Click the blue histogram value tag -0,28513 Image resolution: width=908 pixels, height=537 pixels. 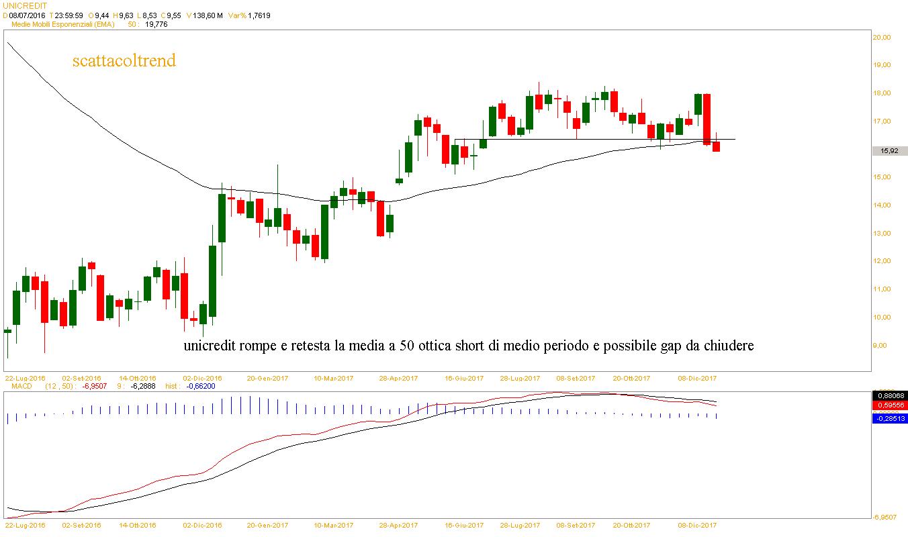coord(889,419)
